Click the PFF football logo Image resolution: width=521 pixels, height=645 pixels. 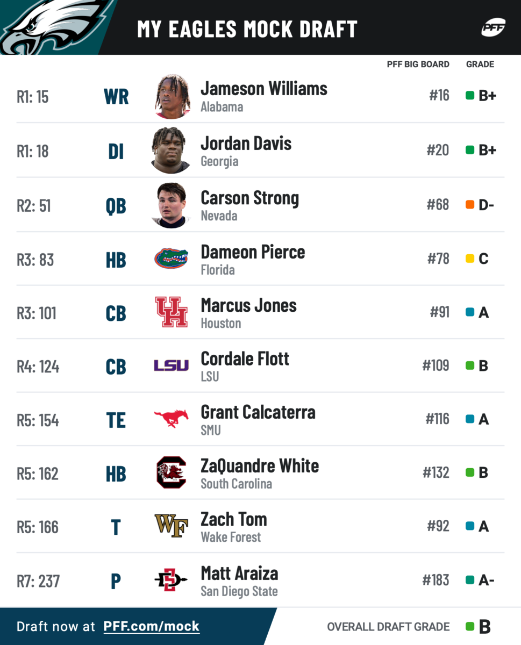tap(493, 27)
